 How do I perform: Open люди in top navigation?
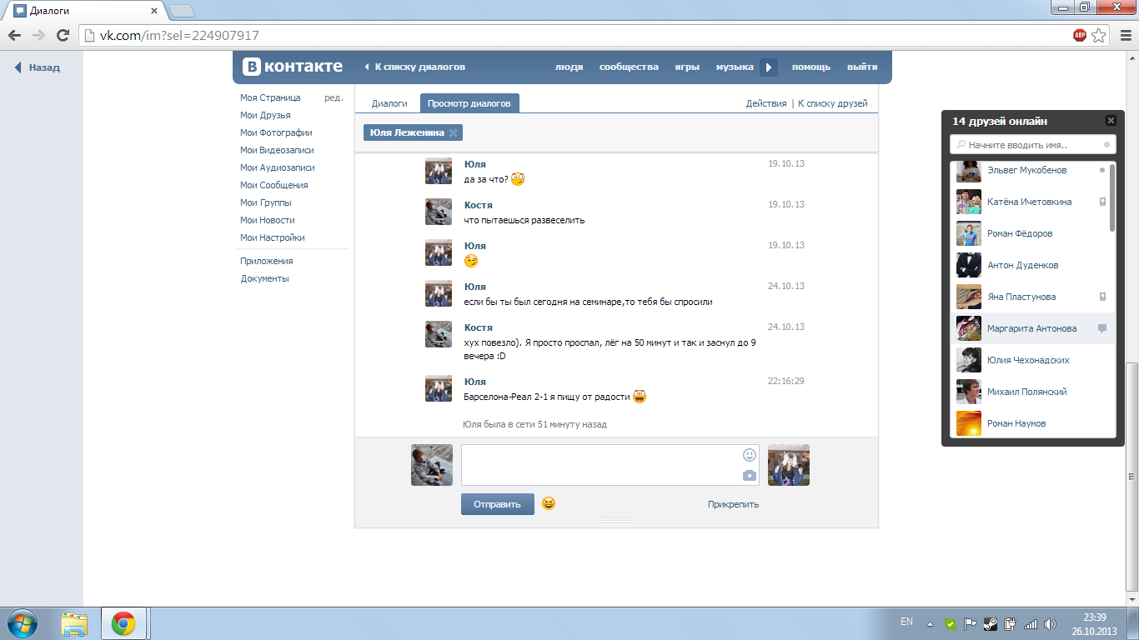(x=569, y=67)
